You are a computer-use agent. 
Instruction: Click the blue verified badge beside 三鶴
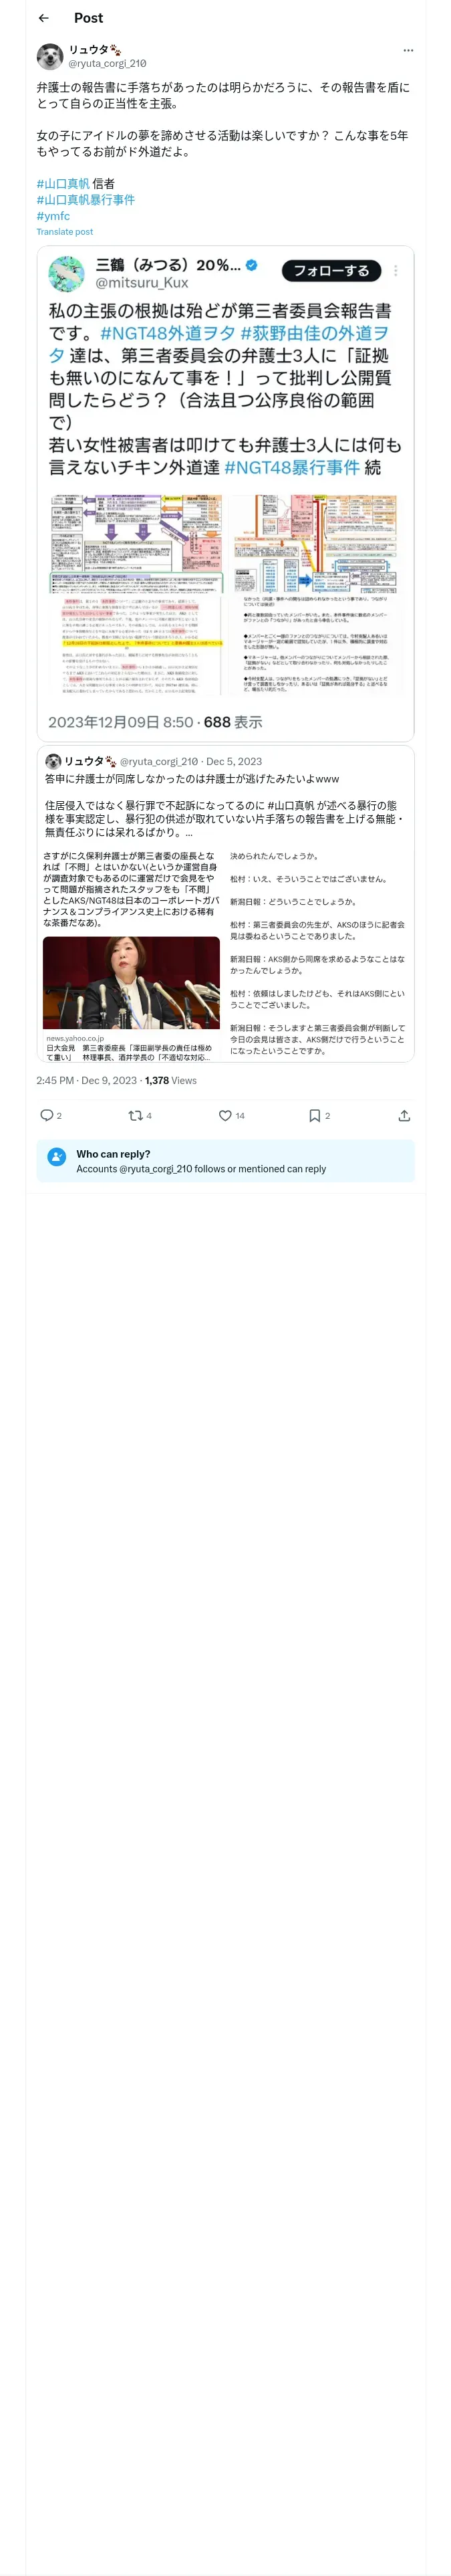point(252,265)
